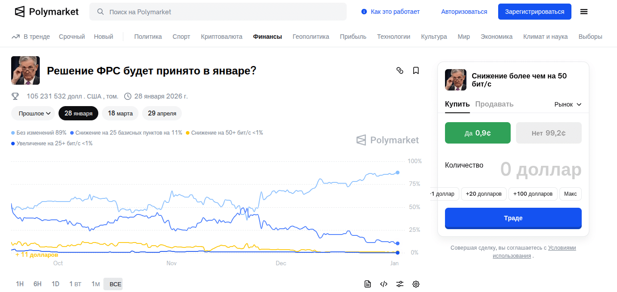617x292 pixels.
Task: Copy the market link via chain icon
Action: [400, 70]
